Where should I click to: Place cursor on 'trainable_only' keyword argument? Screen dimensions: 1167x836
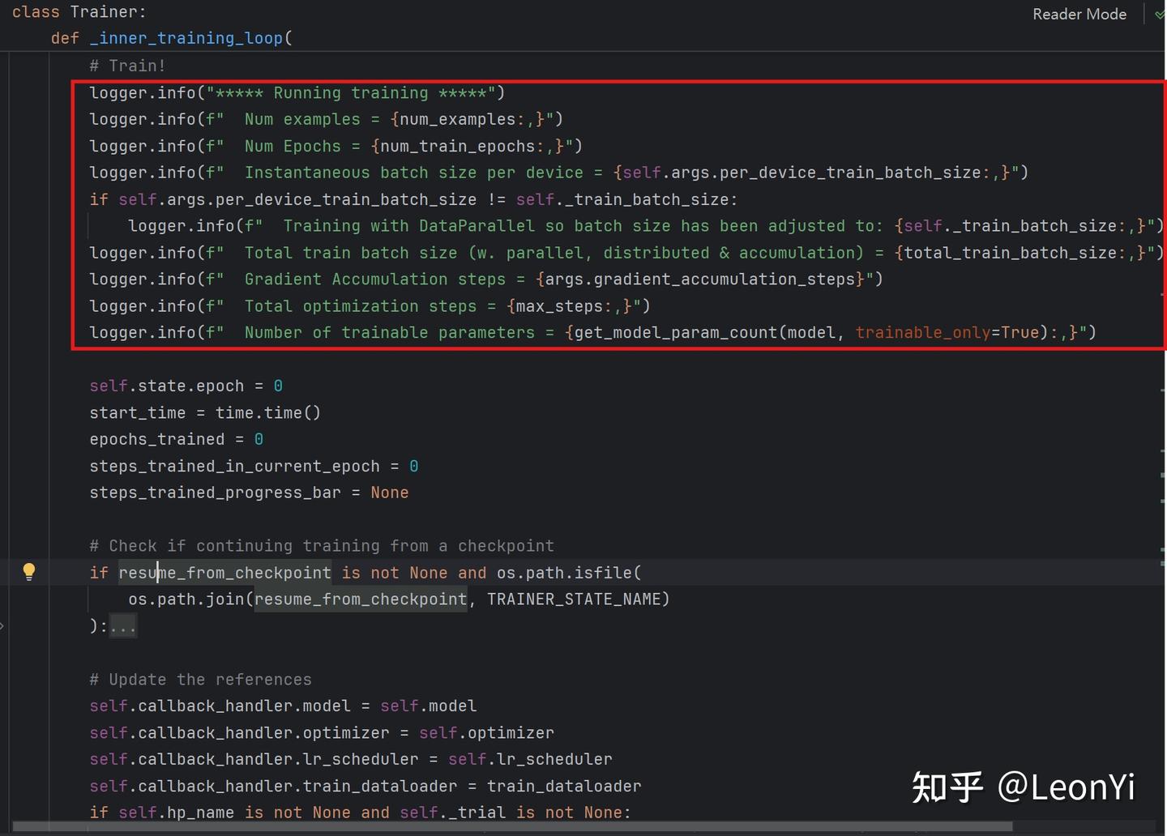pyautogui.click(x=923, y=333)
